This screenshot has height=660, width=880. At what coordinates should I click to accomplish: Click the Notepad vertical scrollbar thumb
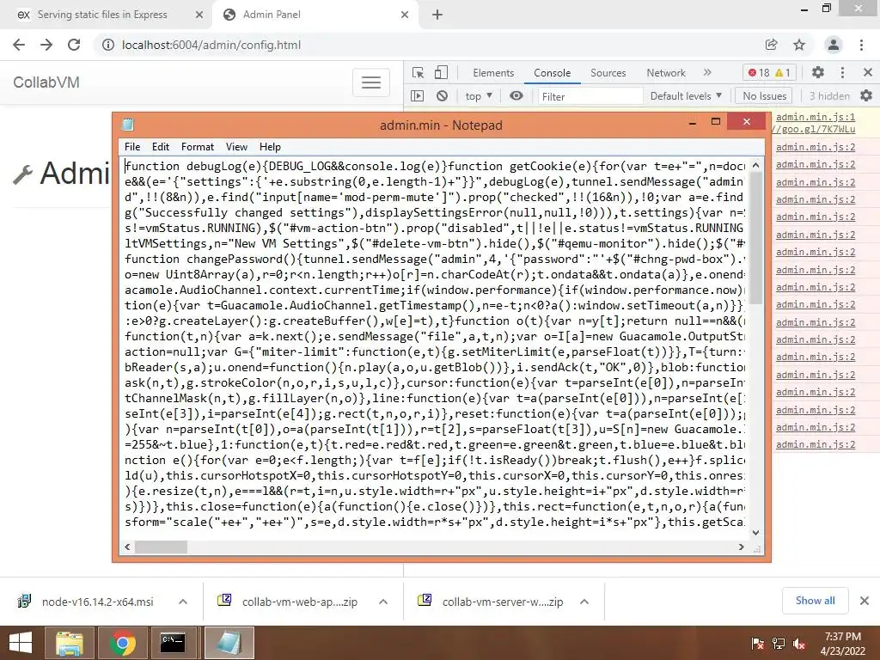(x=756, y=238)
